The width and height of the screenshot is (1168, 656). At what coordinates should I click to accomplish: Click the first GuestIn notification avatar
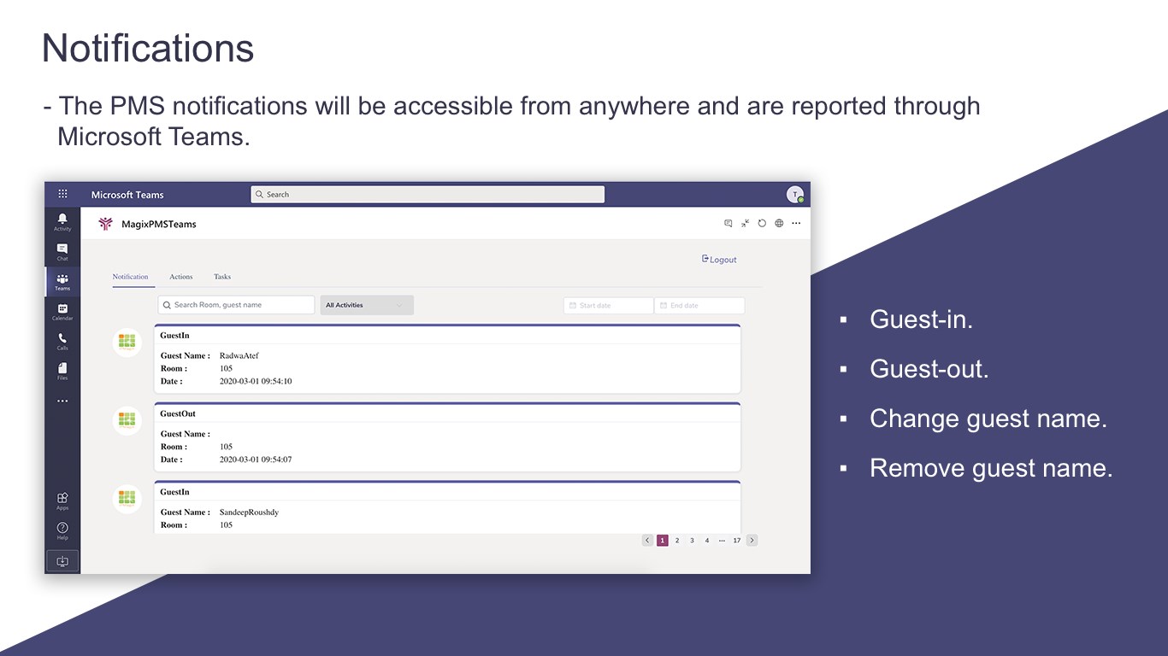click(127, 343)
